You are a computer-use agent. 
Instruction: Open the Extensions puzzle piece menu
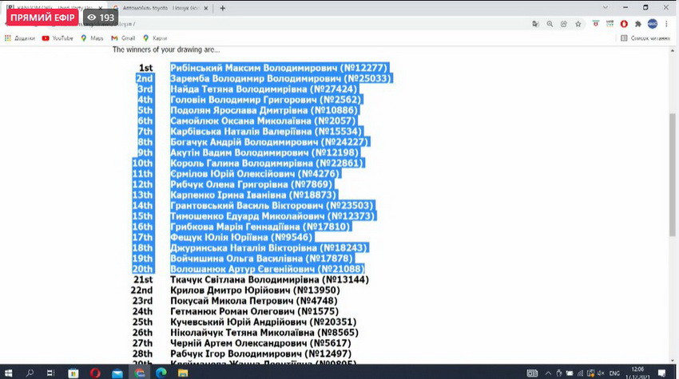pos(637,24)
